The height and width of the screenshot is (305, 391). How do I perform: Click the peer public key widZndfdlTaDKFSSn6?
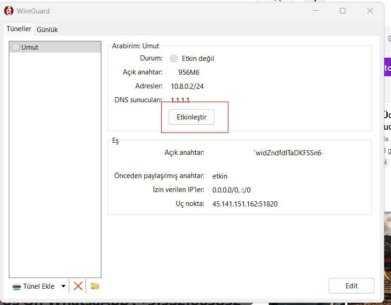tap(288, 153)
